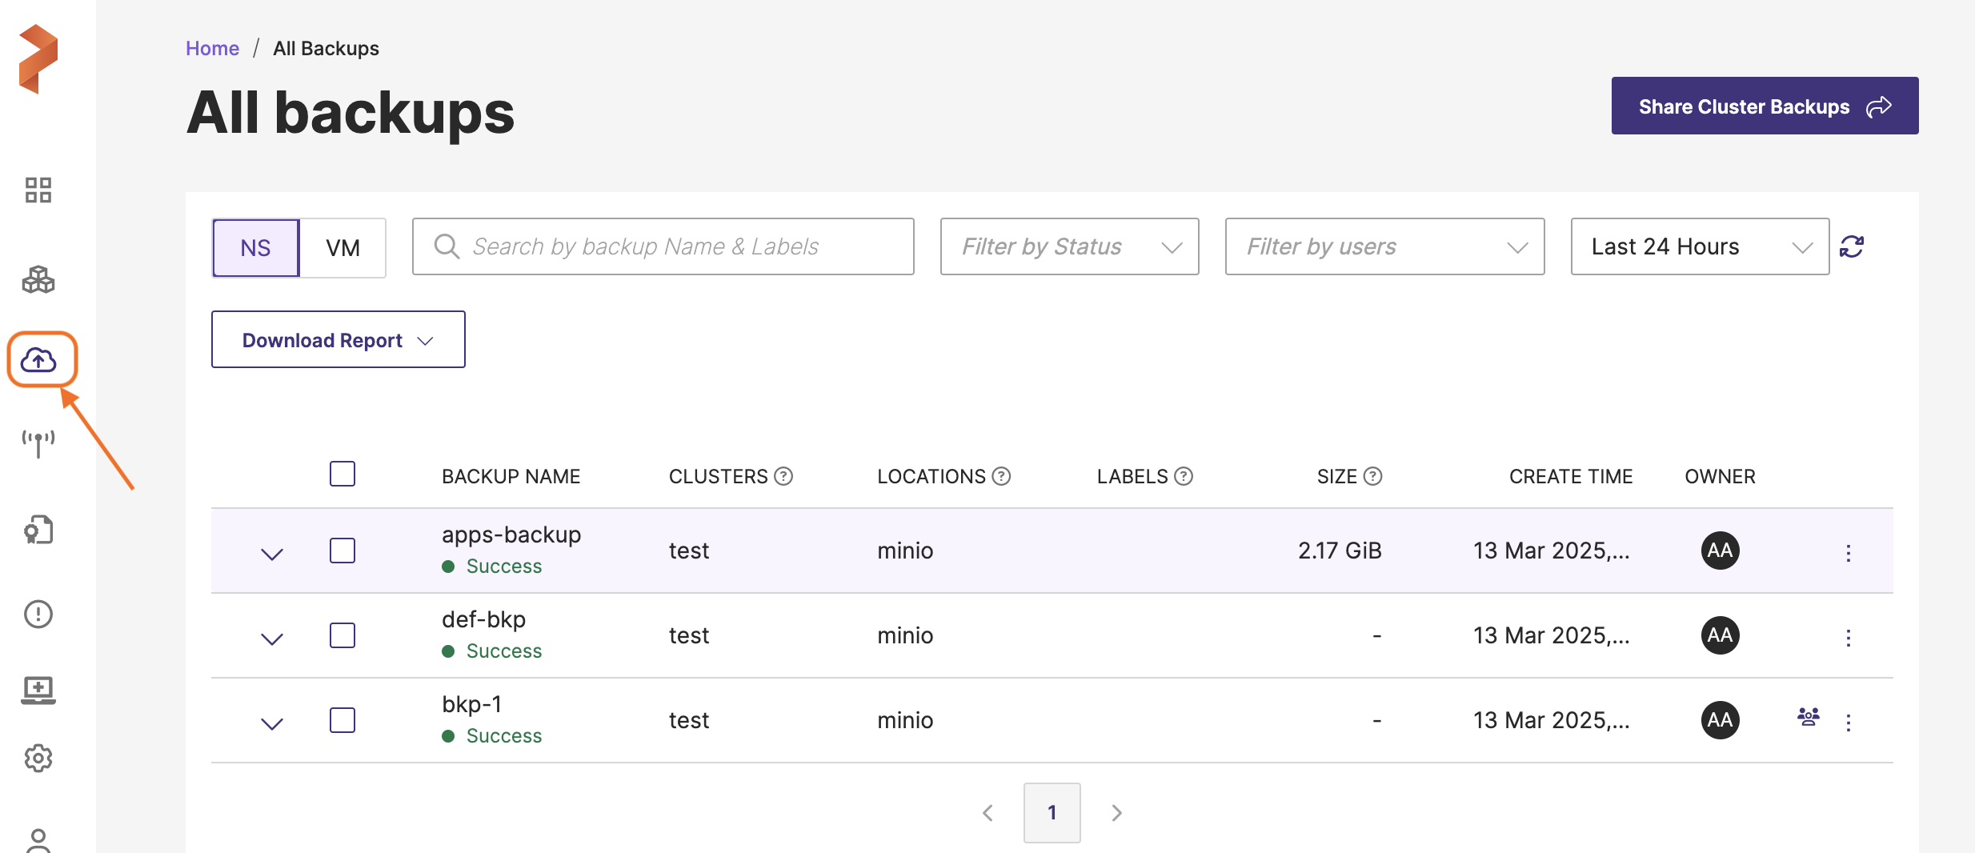Select the NS tab
The height and width of the screenshot is (853, 1975).
(255, 248)
